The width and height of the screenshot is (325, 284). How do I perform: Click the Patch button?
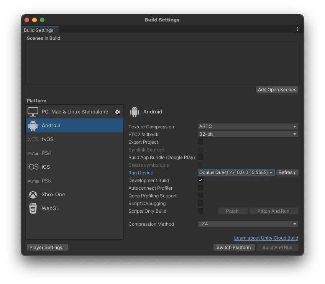pyautogui.click(x=233, y=211)
